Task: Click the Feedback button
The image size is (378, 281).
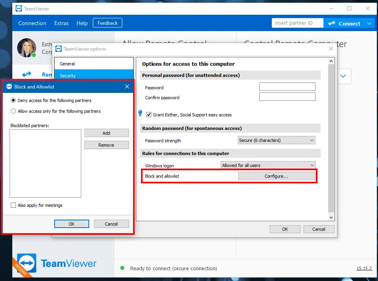Action: 108,23
